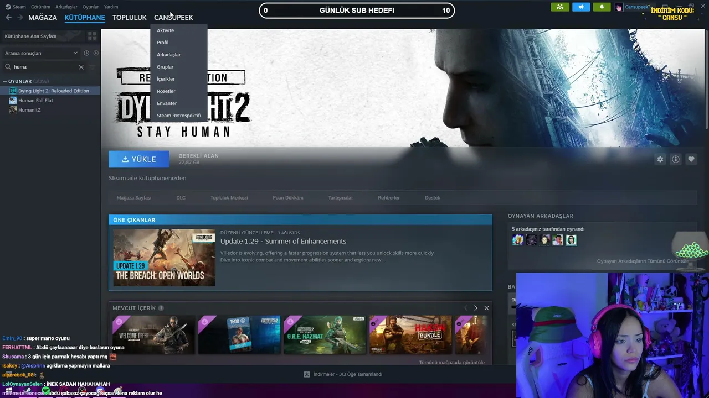Open the Steam menu
This screenshot has width=709, height=398.
coord(19,7)
